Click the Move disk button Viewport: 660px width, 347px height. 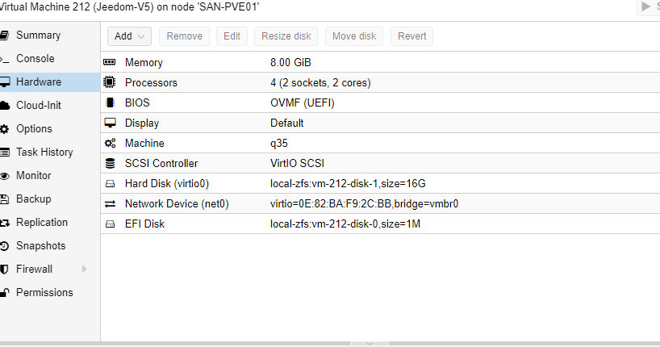coord(354,36)
